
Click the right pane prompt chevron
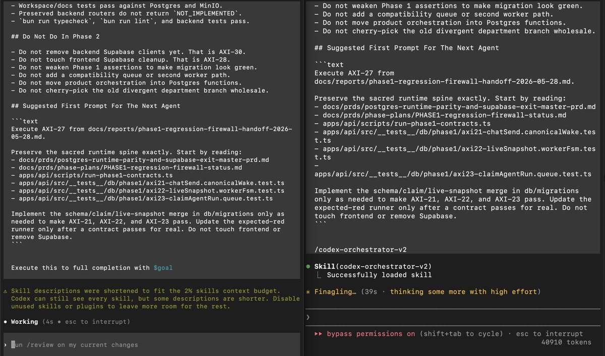[308, 317]
